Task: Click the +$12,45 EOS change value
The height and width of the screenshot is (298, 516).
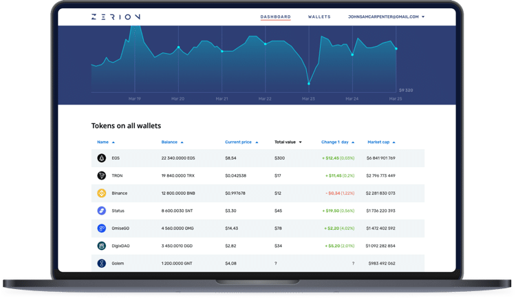Action: click(x=338, y=158)
